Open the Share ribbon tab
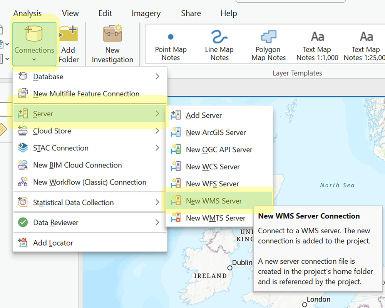The width and height of the screenshot is (385, 308). coord(191,13)
